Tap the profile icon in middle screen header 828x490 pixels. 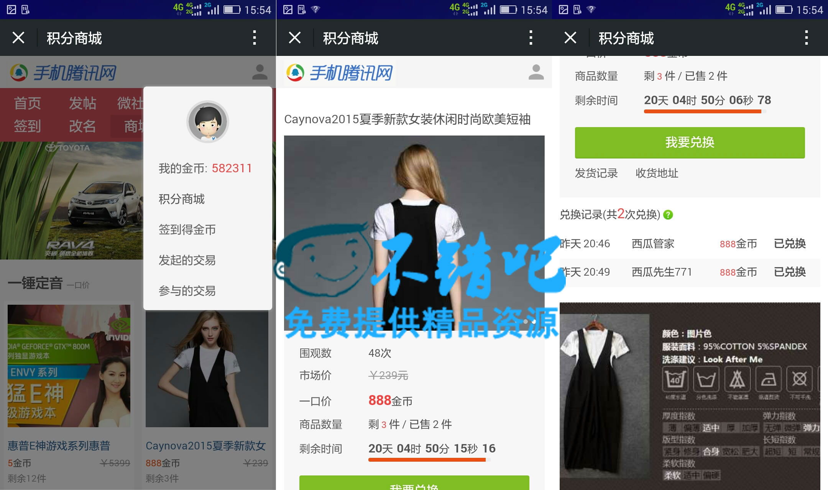click(536, 72)
